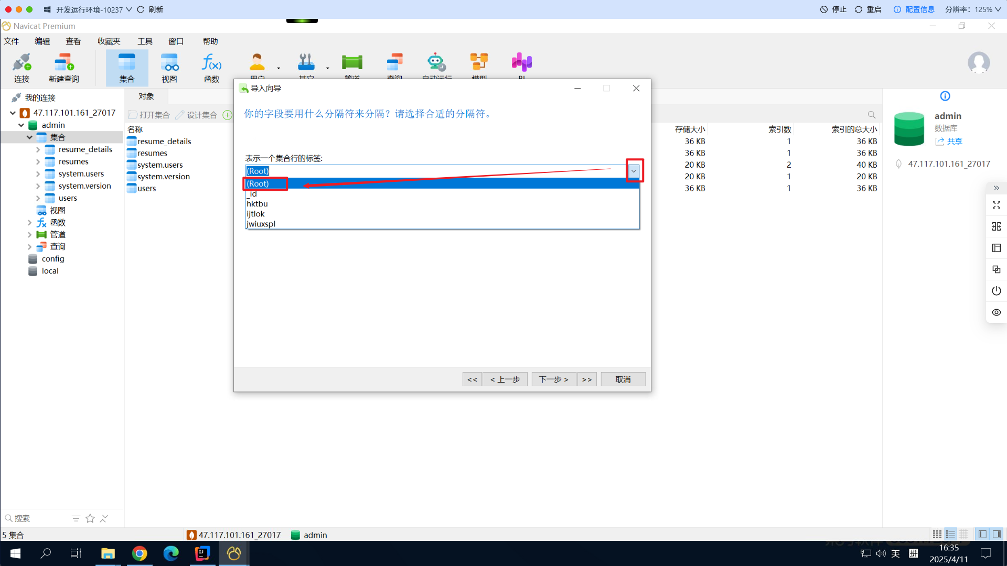Click the << first step button
1007x566 pixels.
[472, 379]
